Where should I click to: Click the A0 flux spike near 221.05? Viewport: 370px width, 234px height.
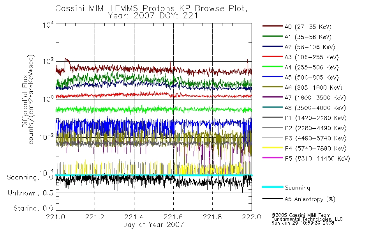point(67,61)
